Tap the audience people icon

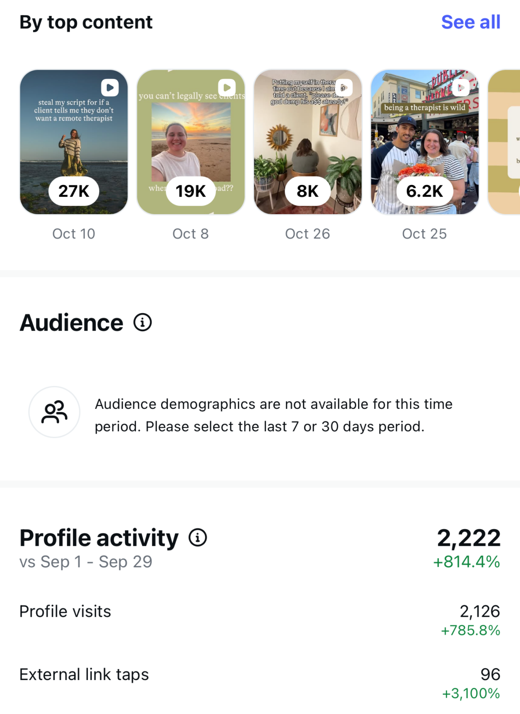point(54,412)
